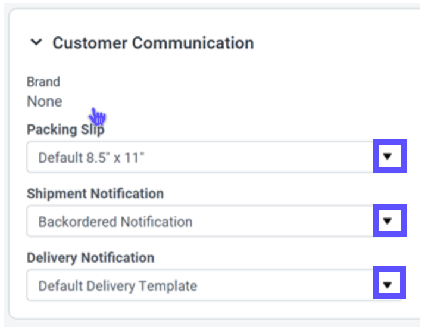
Task: Show shipment notification templates using the caret
Action: [x=388, y=221]
